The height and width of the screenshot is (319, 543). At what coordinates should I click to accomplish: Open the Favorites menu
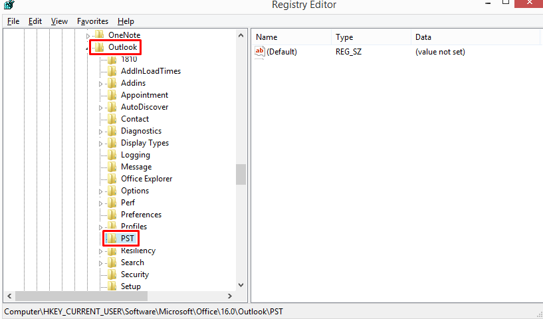[x=92, y=21]
